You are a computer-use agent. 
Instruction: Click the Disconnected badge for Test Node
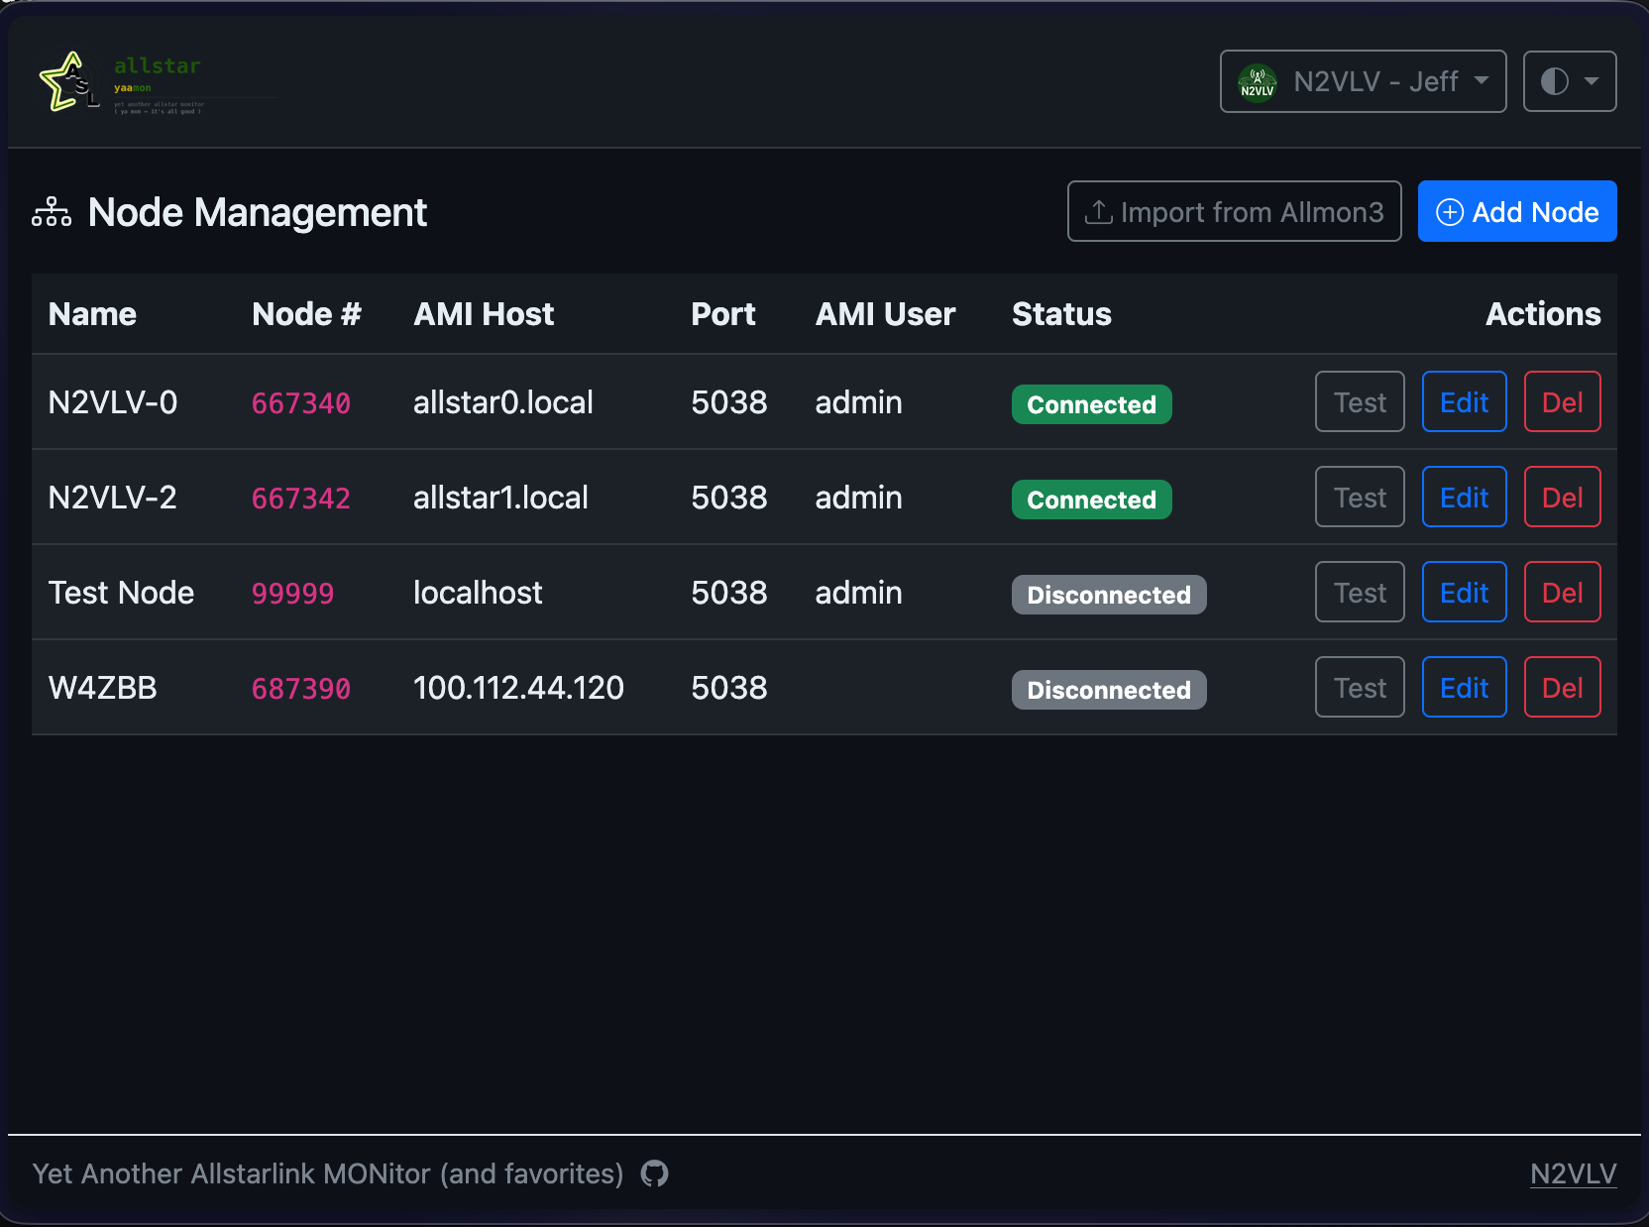1109,595
